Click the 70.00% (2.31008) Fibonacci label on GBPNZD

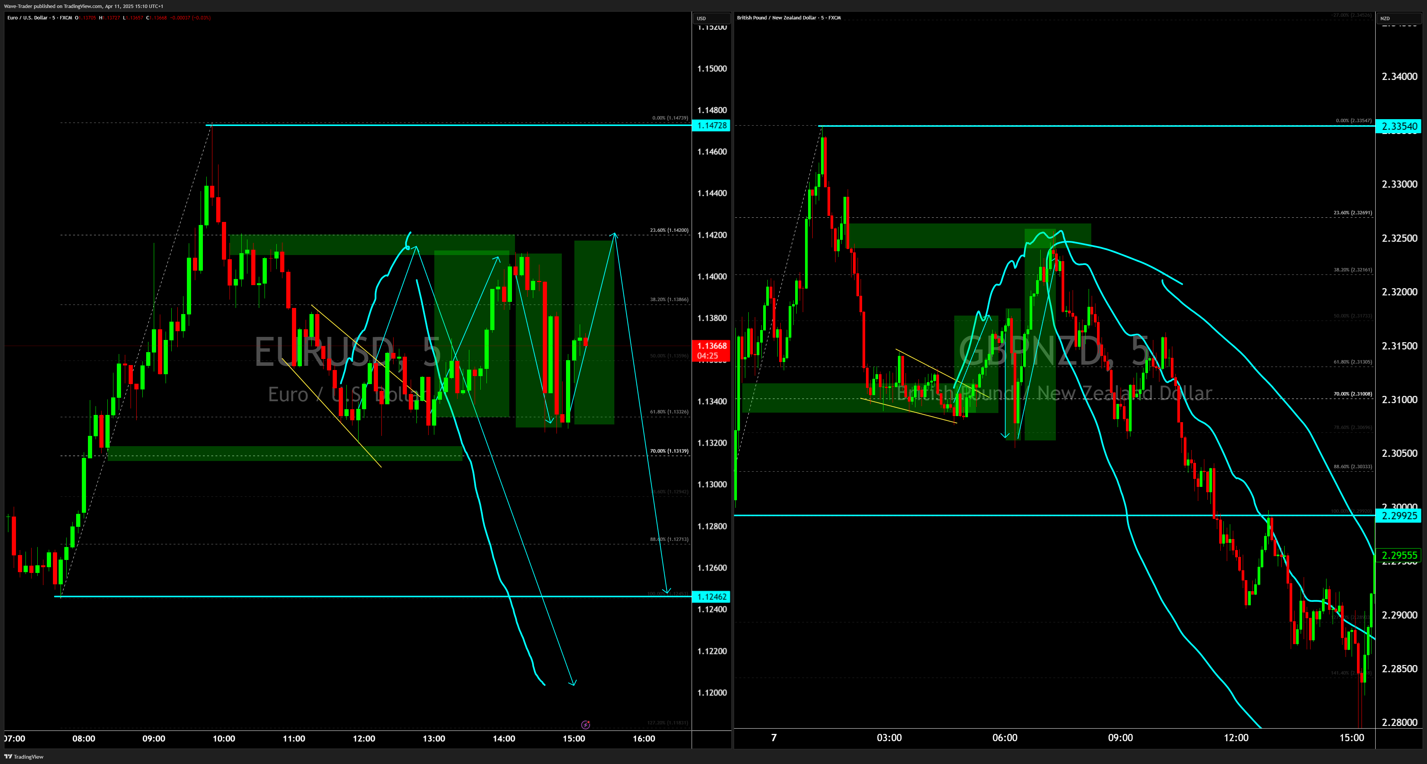[x=1353, y=394]
